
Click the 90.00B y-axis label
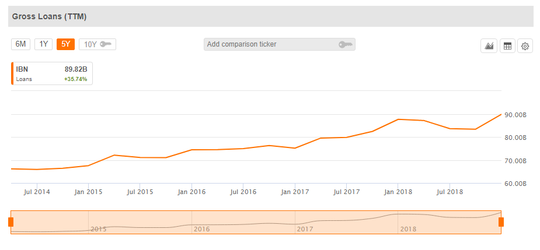[515, 115]
